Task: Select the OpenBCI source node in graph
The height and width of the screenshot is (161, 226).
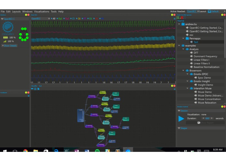Action: (81, 116)
